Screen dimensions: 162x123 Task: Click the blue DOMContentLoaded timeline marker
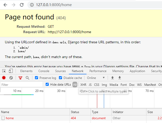104,101
